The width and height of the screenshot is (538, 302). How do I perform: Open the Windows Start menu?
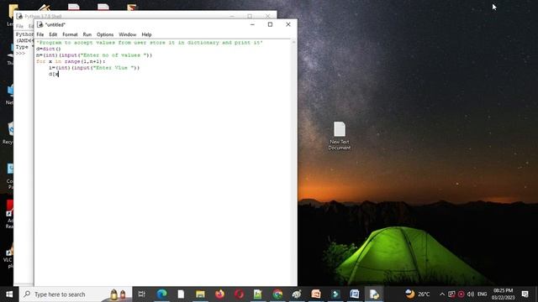click(9, 294)
